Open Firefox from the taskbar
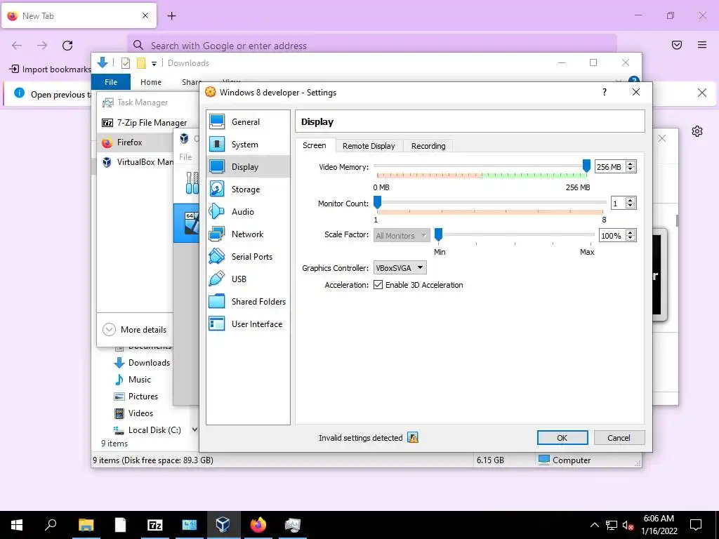 (x=258, y=524)
